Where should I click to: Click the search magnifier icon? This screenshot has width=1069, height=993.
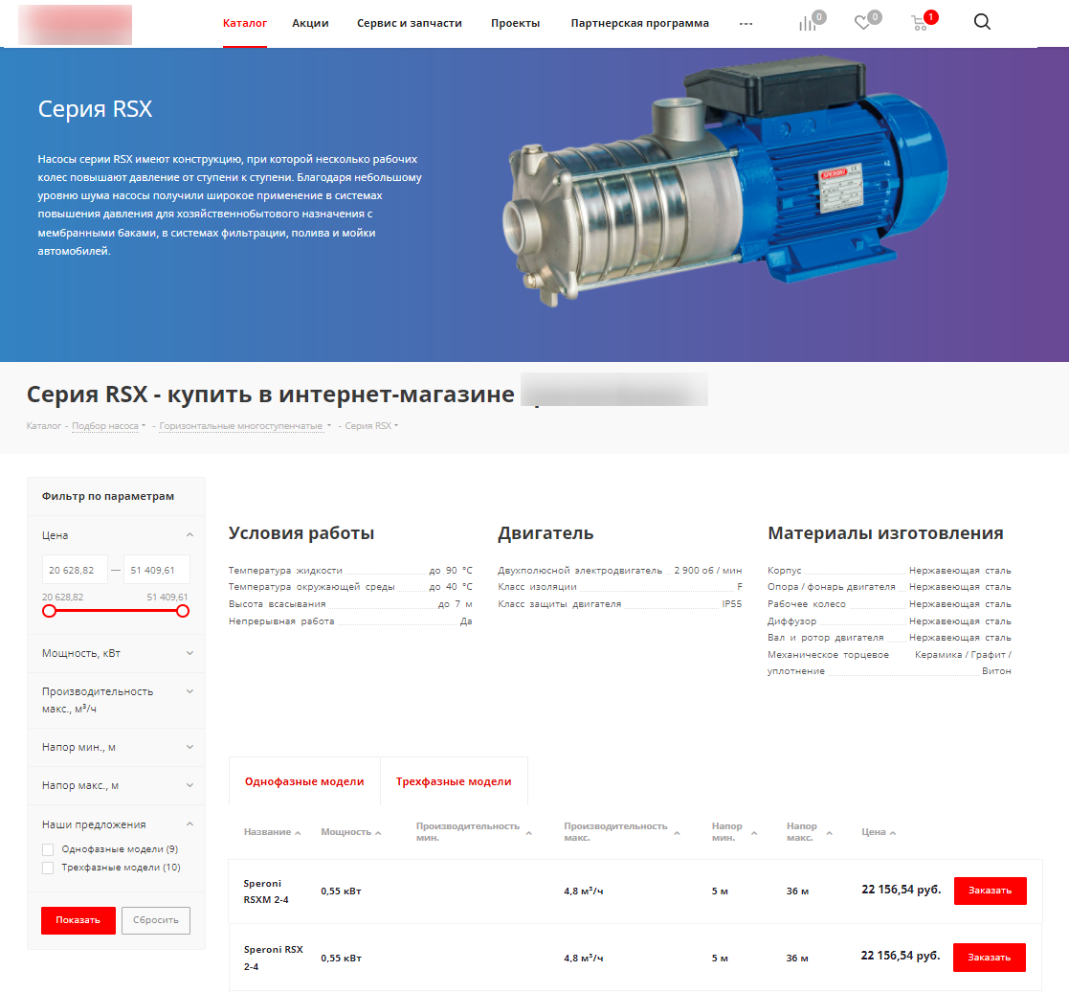(x=982, y=23)
